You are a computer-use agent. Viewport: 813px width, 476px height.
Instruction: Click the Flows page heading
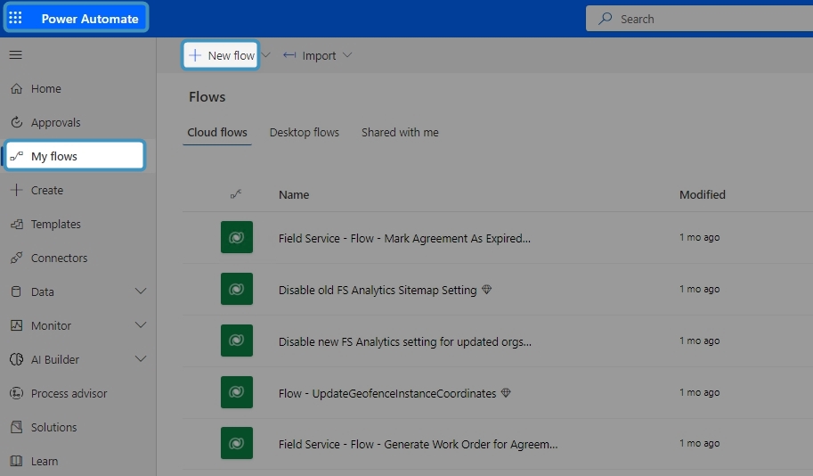(207, 97)
